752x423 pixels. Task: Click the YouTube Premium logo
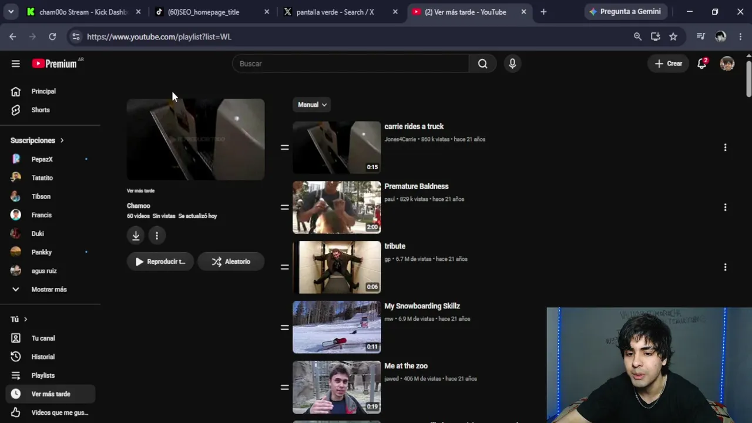pos(55,63)
